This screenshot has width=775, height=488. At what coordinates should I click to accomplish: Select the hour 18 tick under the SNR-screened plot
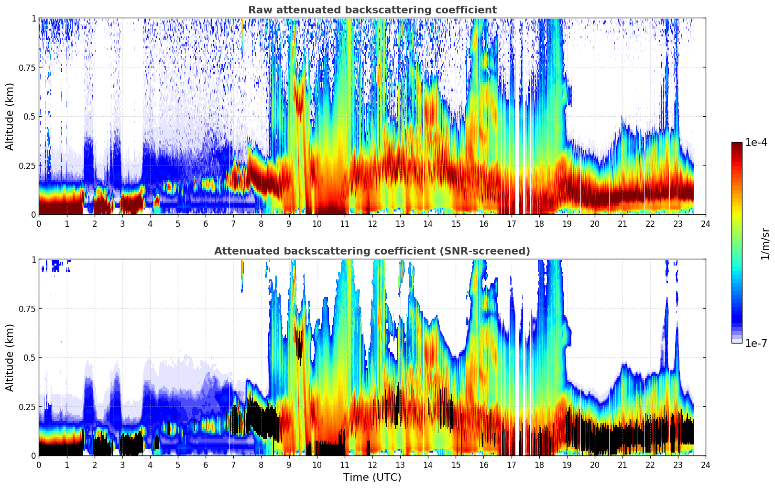click(539, 465)
